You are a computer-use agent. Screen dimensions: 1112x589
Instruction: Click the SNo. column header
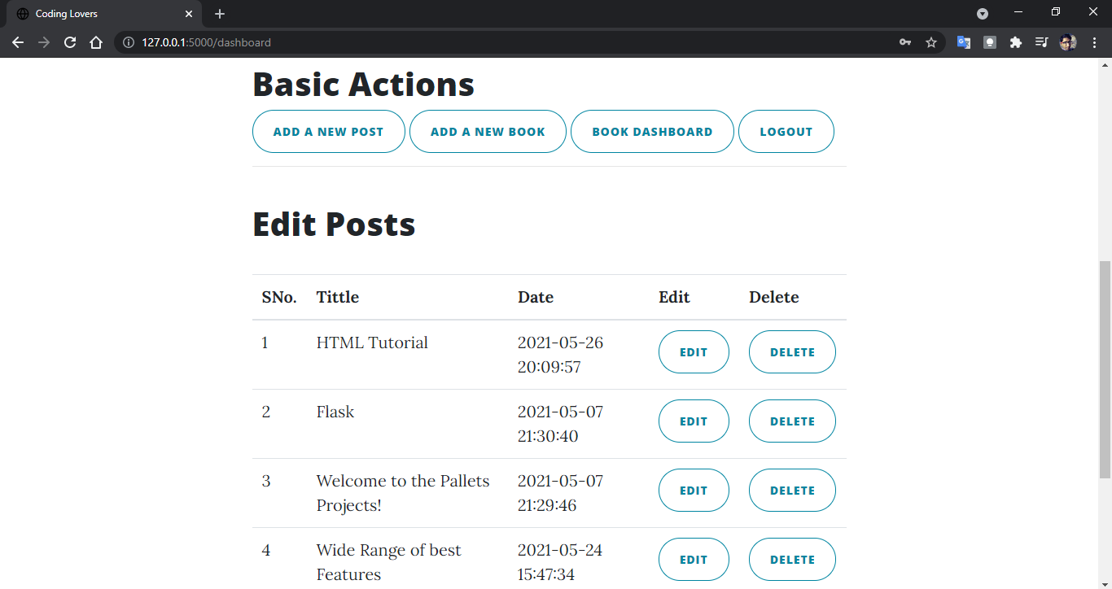(279, 297)
